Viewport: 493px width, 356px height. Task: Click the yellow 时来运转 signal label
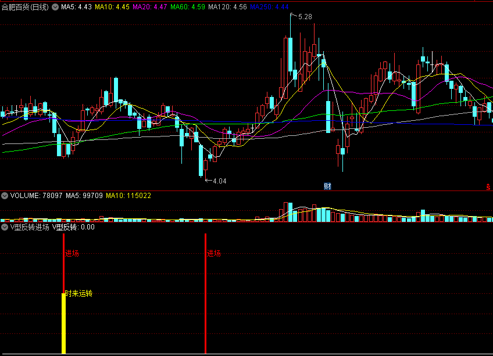click(x=78, y=293)
